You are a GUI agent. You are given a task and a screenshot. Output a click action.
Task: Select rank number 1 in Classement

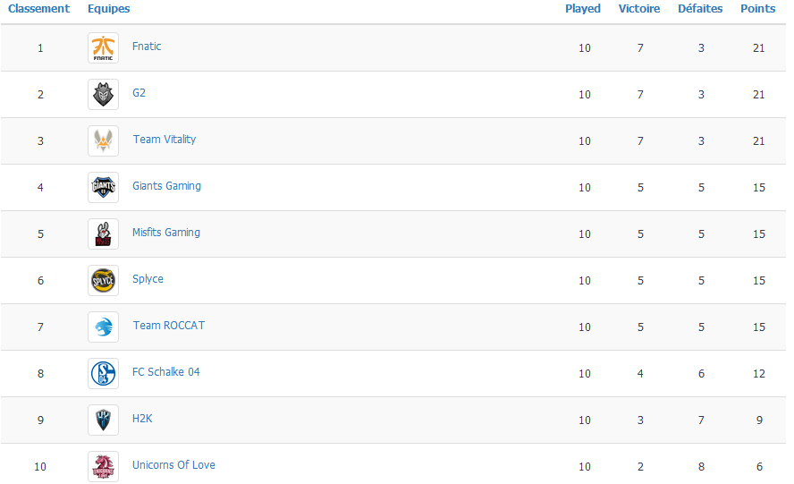tap(40, 48)
